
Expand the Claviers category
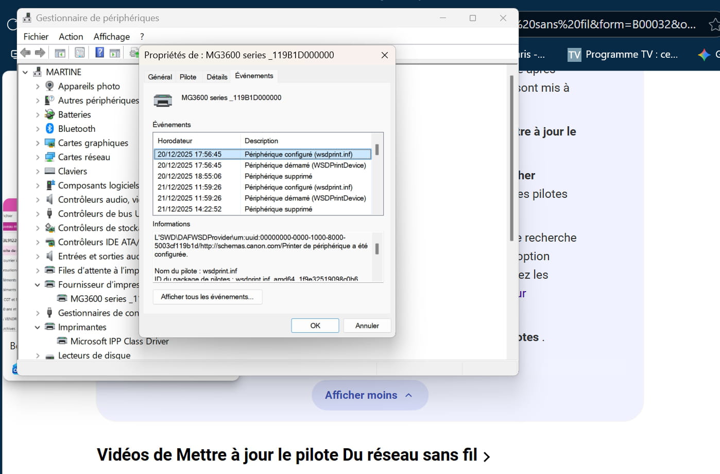pyautogui.click(x=38, y=172)
